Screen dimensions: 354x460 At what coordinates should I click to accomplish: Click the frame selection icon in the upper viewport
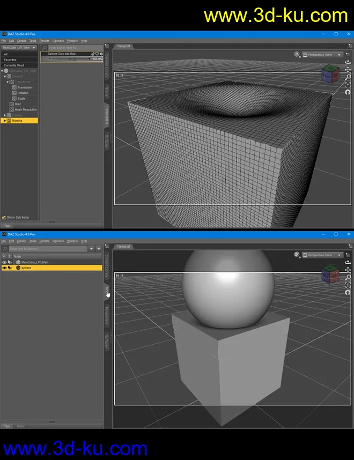[x=348, y=85]
